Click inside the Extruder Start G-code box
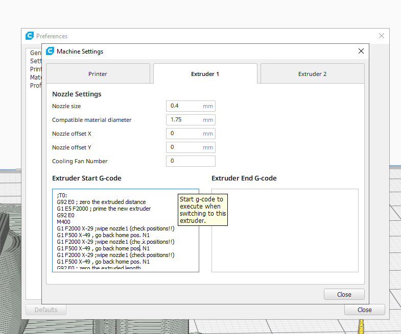This screenshot has height=334, width=401. [x=125, y=230]
